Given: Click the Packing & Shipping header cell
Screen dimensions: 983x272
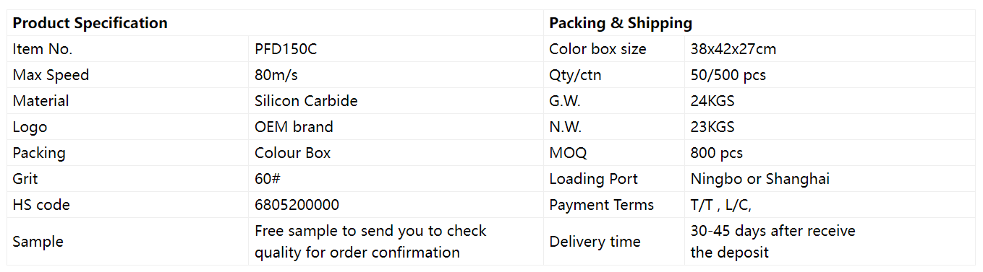Looking at the screenshot, I should tap(759, 23).
